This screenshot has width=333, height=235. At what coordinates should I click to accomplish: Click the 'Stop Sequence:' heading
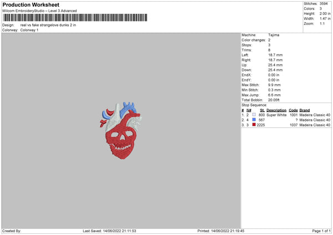tap(254, 105)
